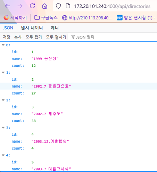Click the globe icon of http://210.113.208.40 bookmark
Viewport: 157px width, 172px height.
coord(65,18)
